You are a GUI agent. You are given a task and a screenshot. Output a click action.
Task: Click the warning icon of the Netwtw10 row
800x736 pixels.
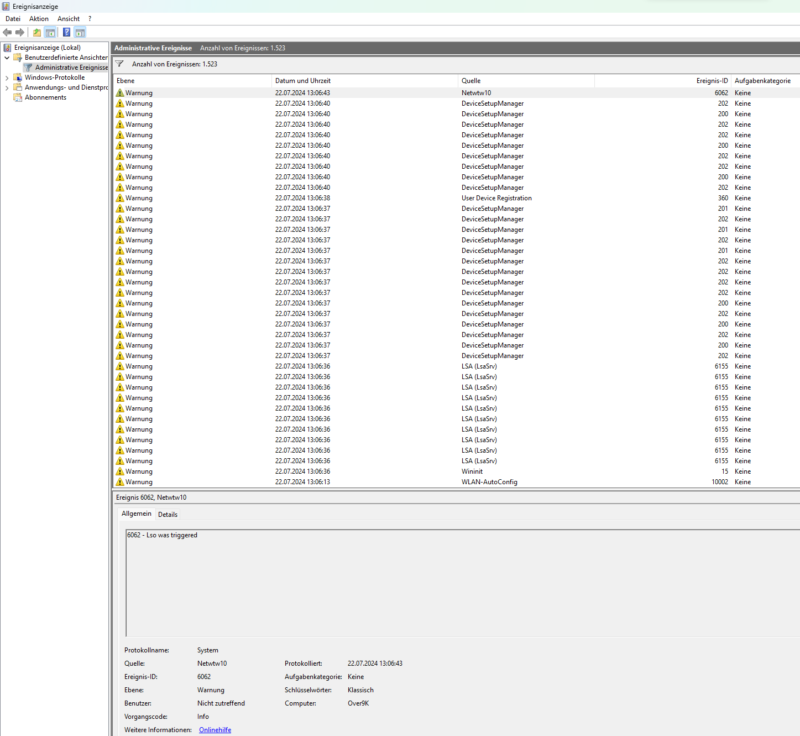[x=120, y=93]
